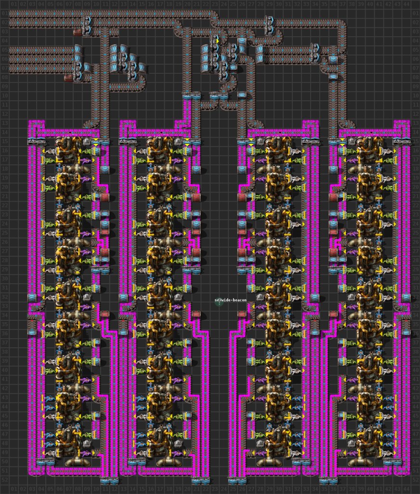
Task: Click row label 31 on the right edge
Action: (x=416, y=288)
